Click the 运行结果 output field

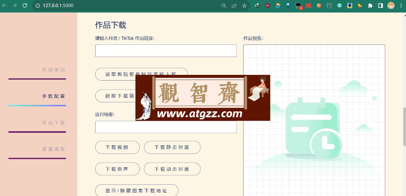[166, 127]
